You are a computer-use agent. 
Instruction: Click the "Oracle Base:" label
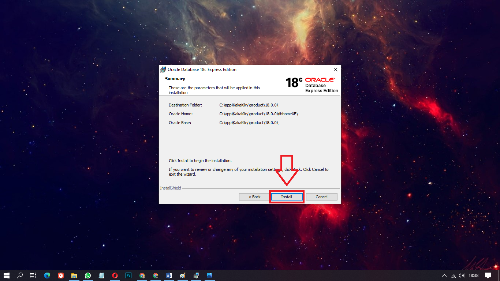click(180, 123)
